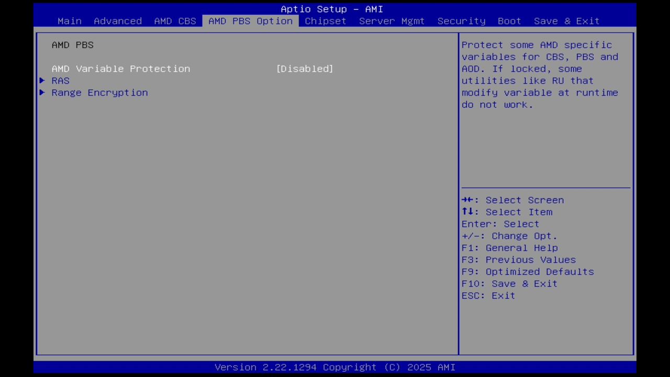
Task: Click the AMD Variable Protection label
Action: 121,69
